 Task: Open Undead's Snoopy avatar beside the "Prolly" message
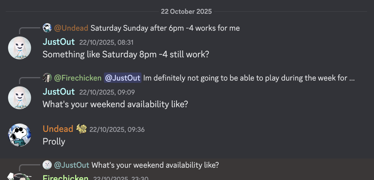(20, 135)
